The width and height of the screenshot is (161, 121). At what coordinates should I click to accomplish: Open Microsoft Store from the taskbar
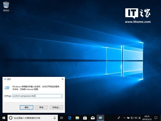[x=85, y=118]
